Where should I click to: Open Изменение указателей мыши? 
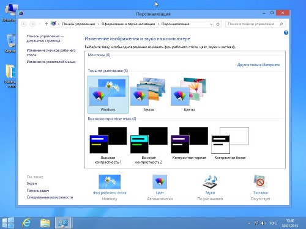point(51,62)
